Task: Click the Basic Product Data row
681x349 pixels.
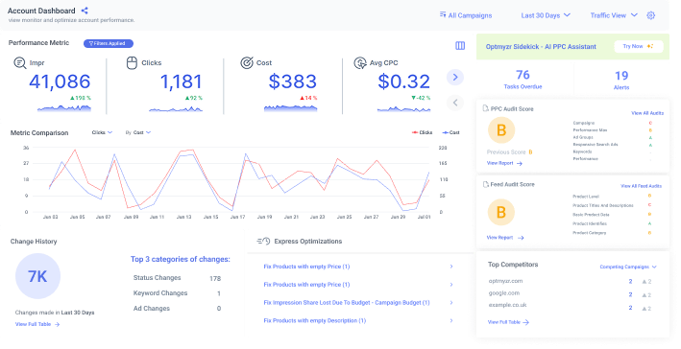Action: 612,215
